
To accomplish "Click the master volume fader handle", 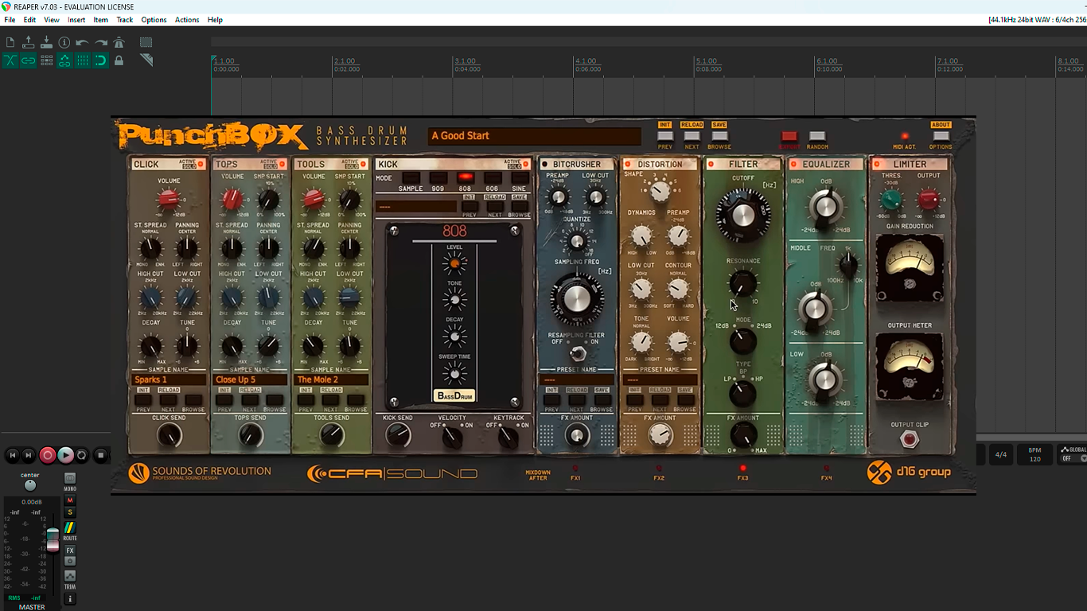I will click(53, 539).
